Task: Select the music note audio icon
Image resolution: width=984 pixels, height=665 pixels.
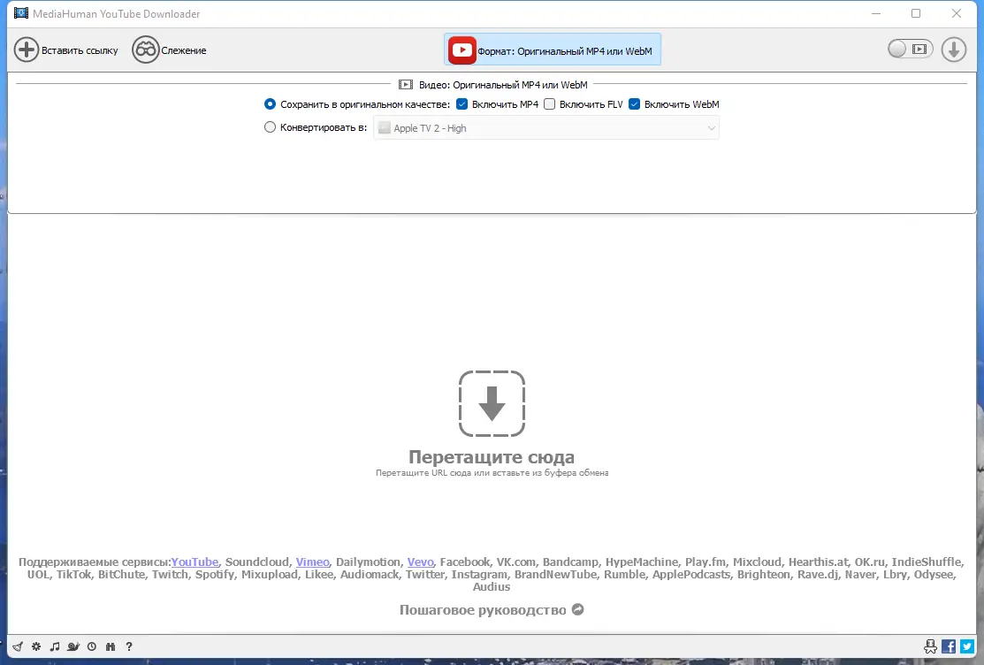Action: coord(54,646)
